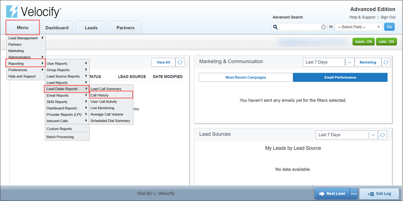Viewport: 403px width, 201px height.
Task: Click the Sign Out link
Action: click(388, 17)
